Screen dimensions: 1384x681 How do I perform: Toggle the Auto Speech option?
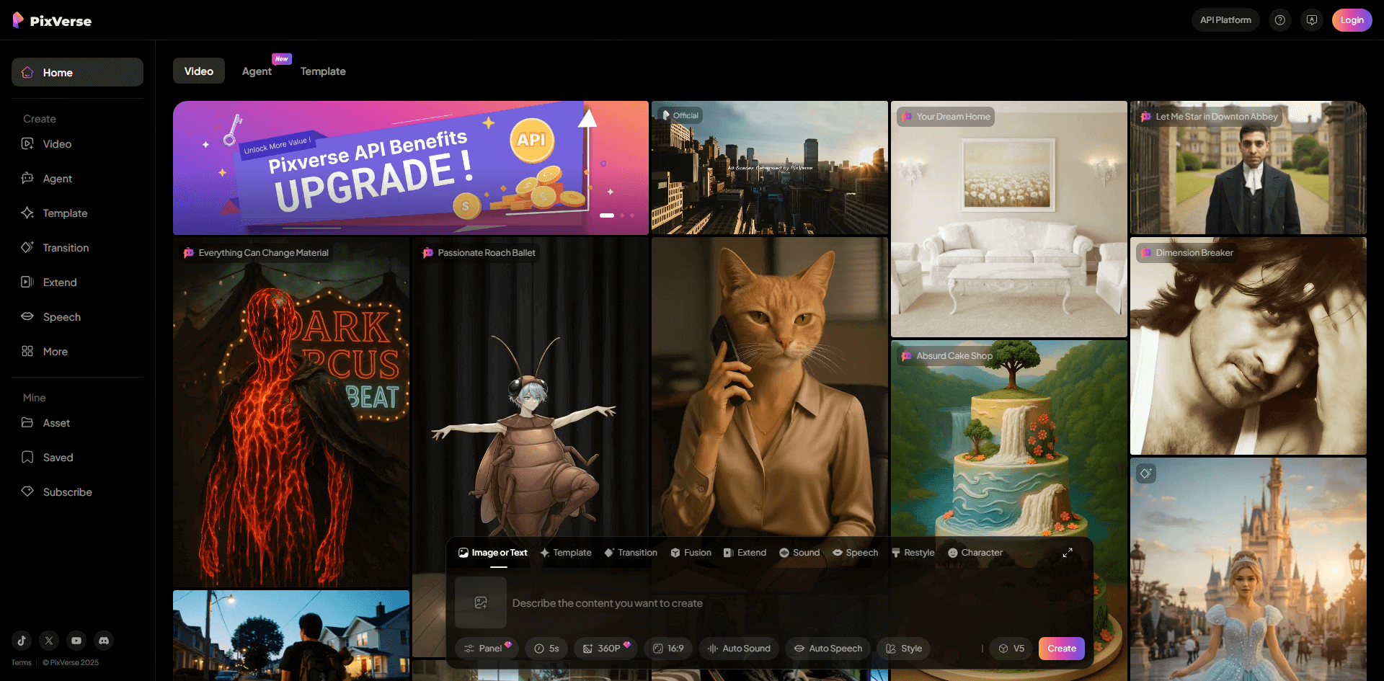pyautogui.click(x=828, y=649)
